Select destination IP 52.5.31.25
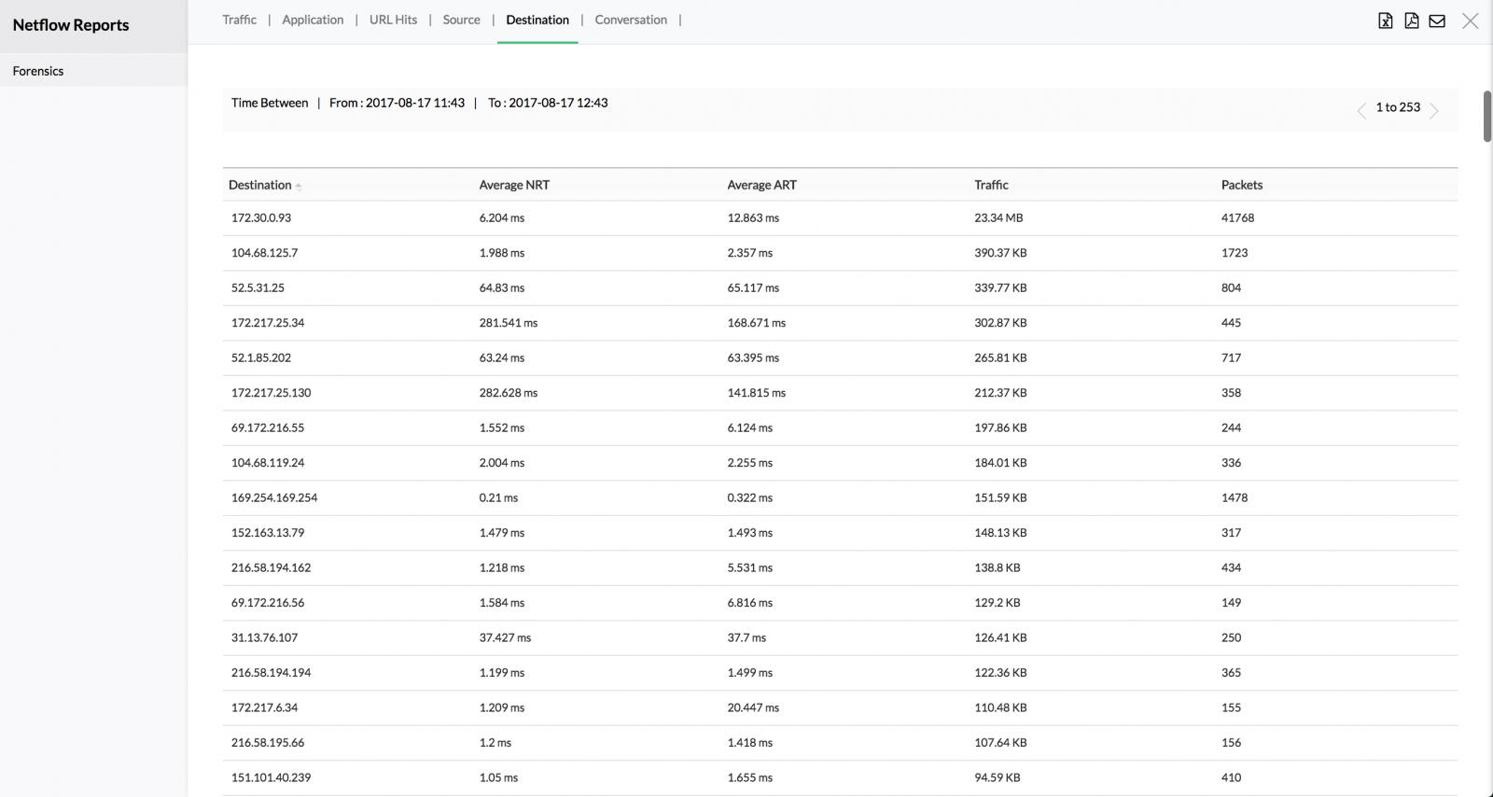The height and width of the screenshot is (797, 1493). (x=258, y=287)
